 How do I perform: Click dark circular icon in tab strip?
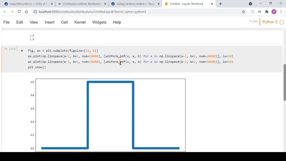click(250, 4)
